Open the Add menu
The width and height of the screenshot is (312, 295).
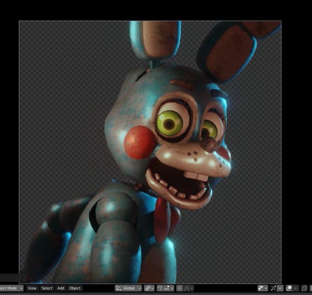click(x=61, y=288)
